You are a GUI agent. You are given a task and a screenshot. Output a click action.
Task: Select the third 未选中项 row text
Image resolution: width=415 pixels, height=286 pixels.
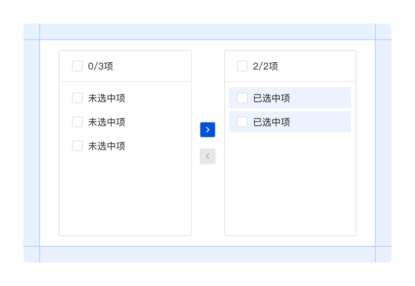point(106,145)
